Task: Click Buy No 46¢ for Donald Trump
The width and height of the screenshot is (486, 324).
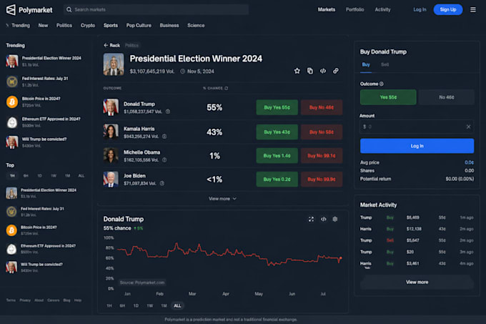Action: [x=322, y=107]
